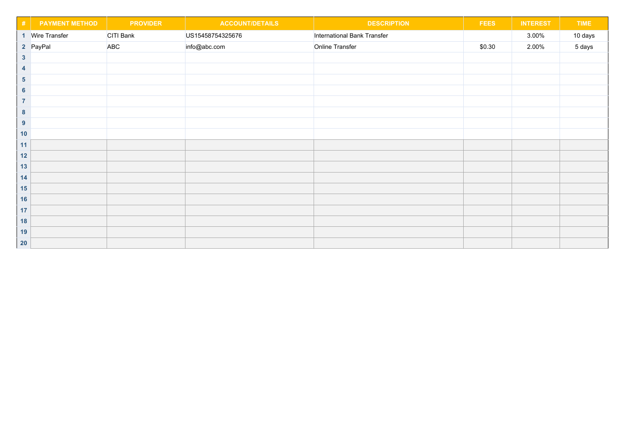Select empty fees cell in row 1
629x445 pixels.
point(487,36)
